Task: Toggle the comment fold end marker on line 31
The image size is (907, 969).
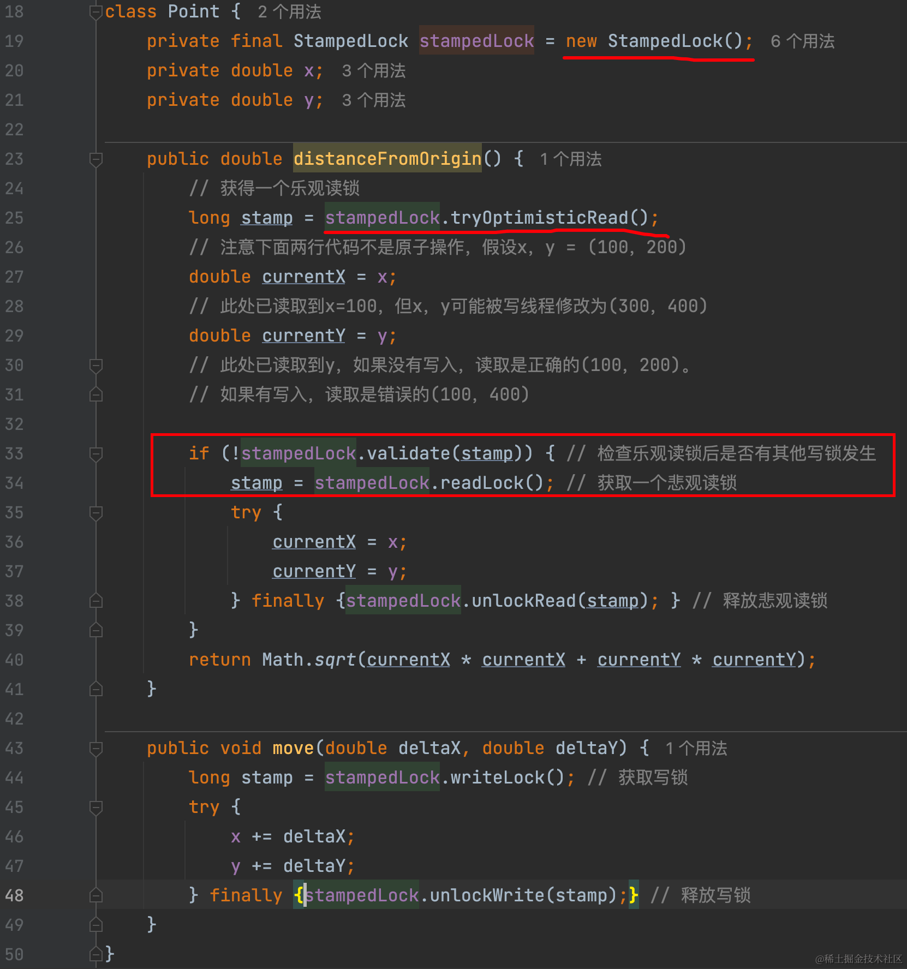Action: pyautogui.click(x=96, y=394)
